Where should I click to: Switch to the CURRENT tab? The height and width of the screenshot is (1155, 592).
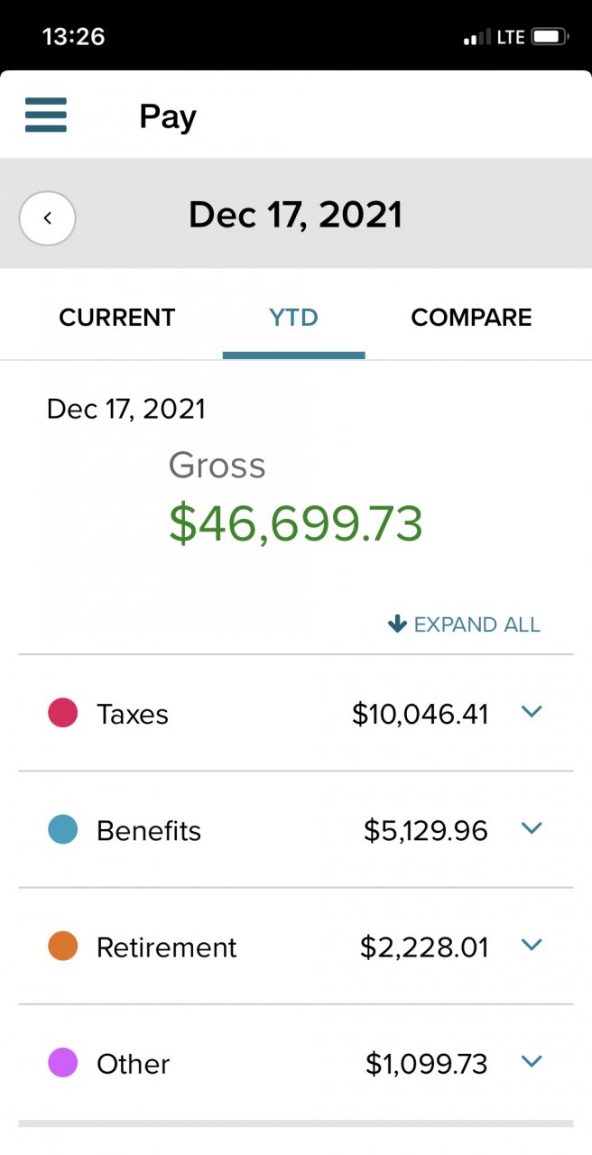click(117, 318)
